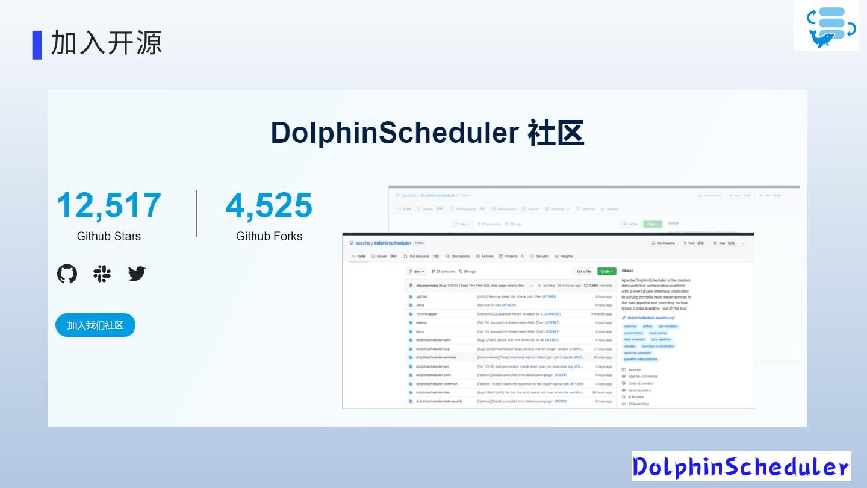Open 27 branches link in front window
The image size is (867, 488).
tap(444, 272)
